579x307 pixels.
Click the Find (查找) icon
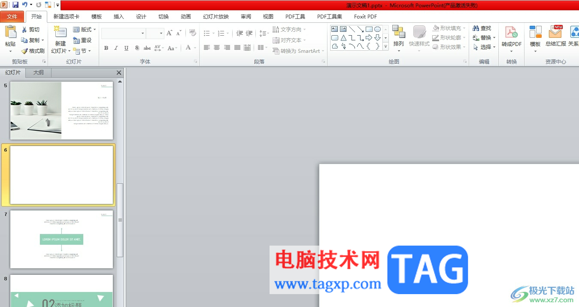482,28
